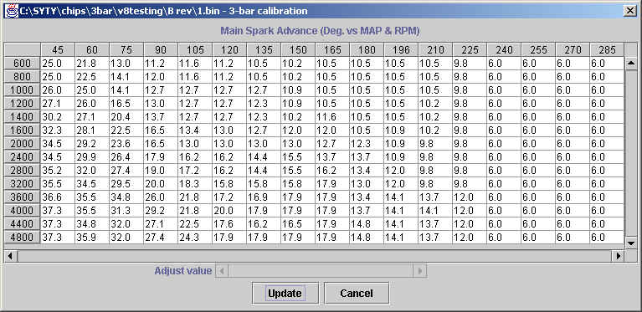
Task: Click the 225 MAP column header
Action: (x=470, y=49)
